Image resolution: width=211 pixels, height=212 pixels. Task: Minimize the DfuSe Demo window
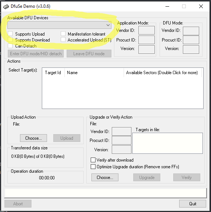point(167,6)
